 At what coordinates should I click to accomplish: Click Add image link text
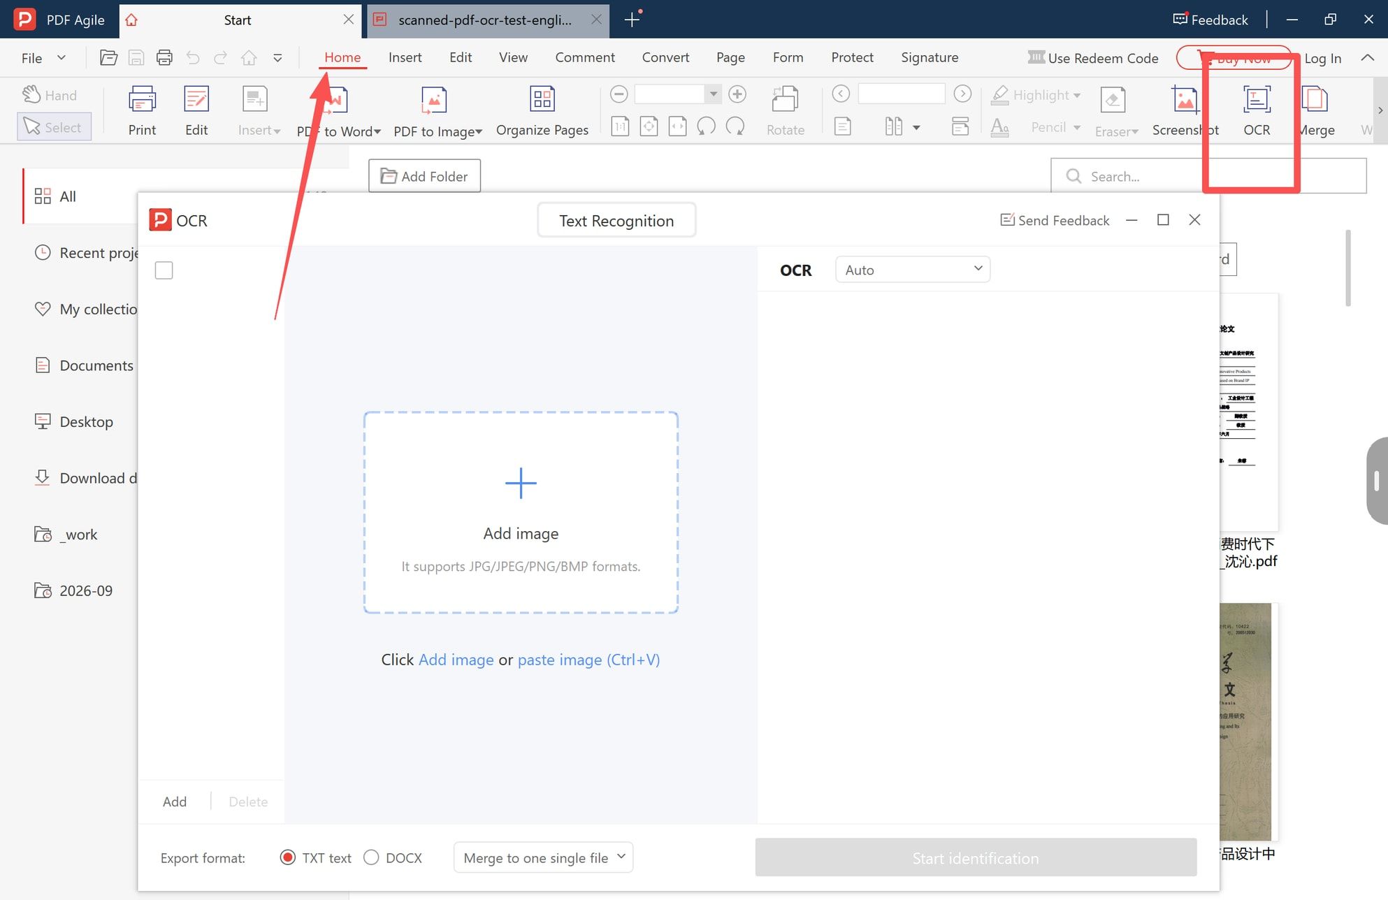[456, 660]
